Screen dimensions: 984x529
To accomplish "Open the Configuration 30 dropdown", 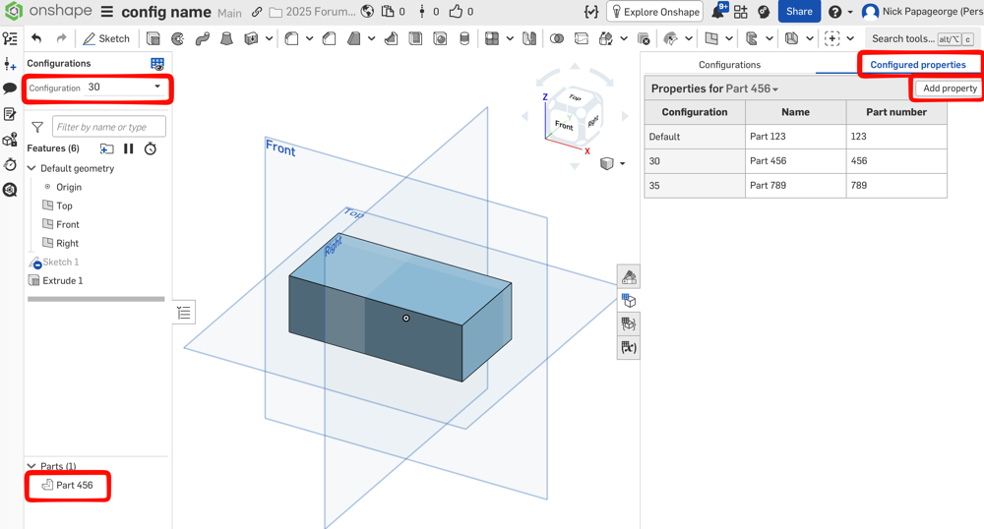I will [x=124, y=88].
